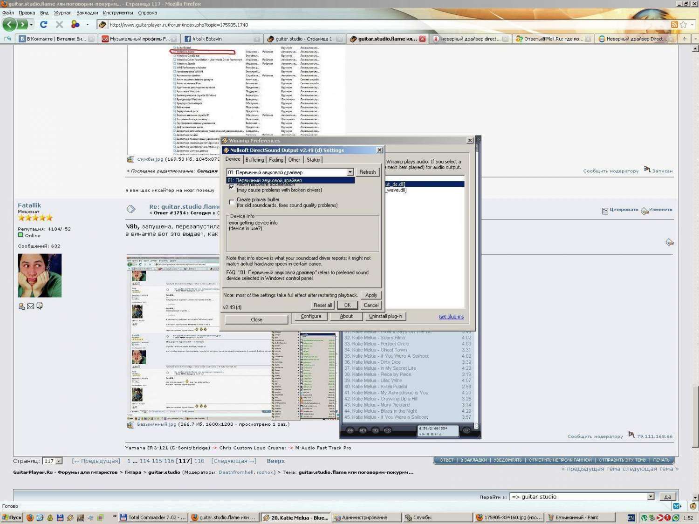The height and width of the screenshot is (524, 699).
Task: Enable Create primary buffer checkbox
Action: (x=232, y=202)
